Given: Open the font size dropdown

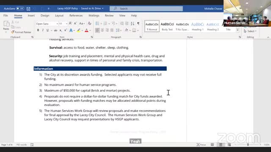Looking at the screenshot, I should 66,24.
